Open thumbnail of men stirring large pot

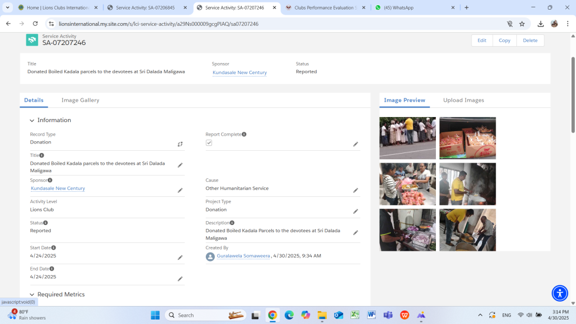[x=467, y=230]
